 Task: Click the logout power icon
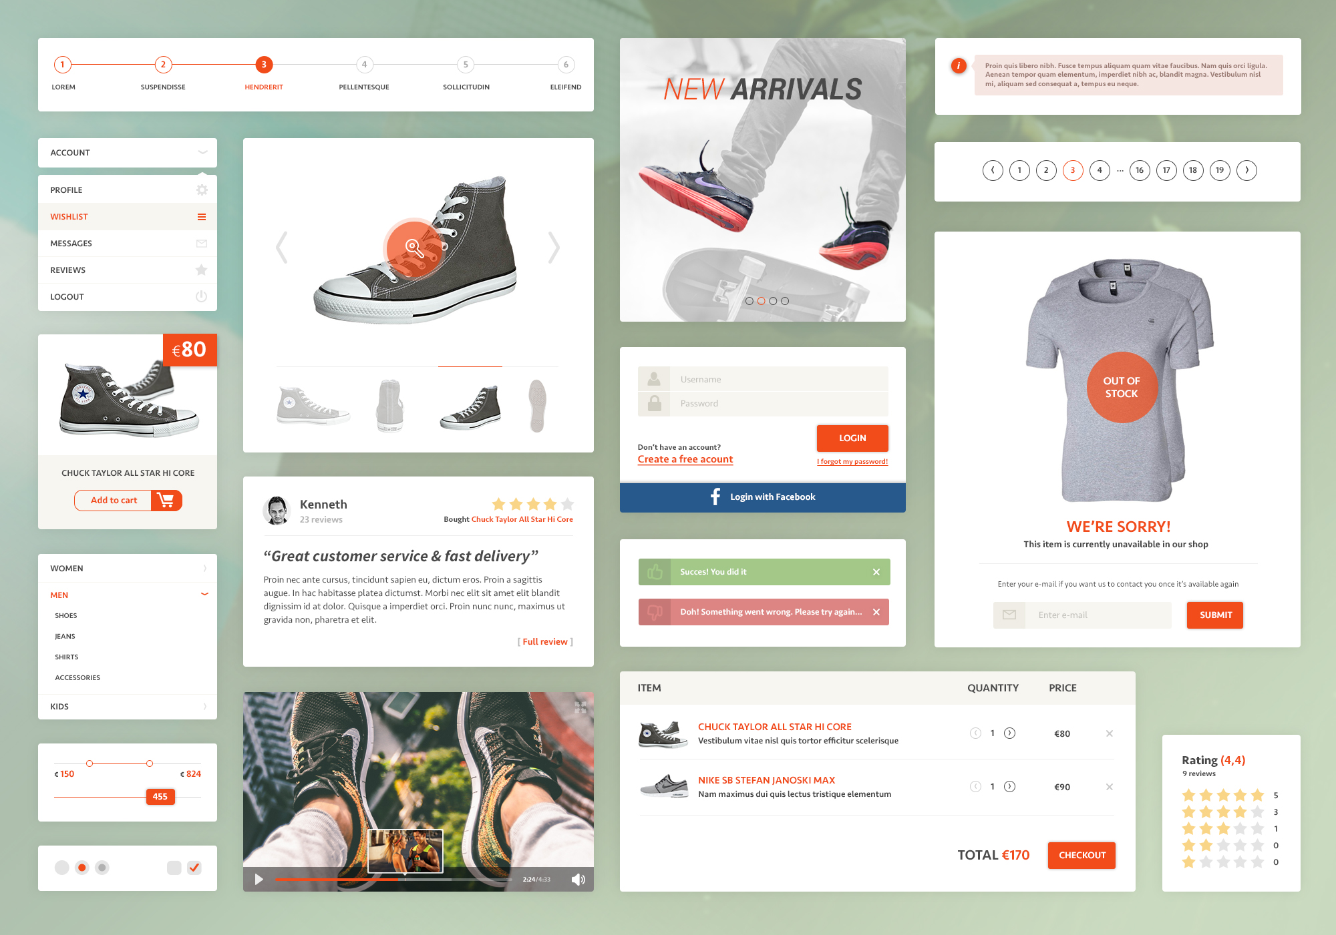203,296
